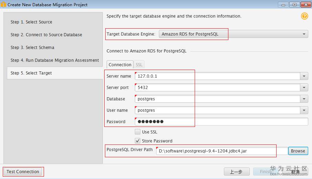Select the SSL tab
Screen dimensions: 312x179
pos(139,64)
